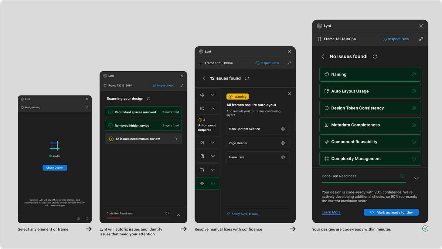442x249 pixels.
Task: Click green check on Metadata Completeness
Action: point(414,125)
